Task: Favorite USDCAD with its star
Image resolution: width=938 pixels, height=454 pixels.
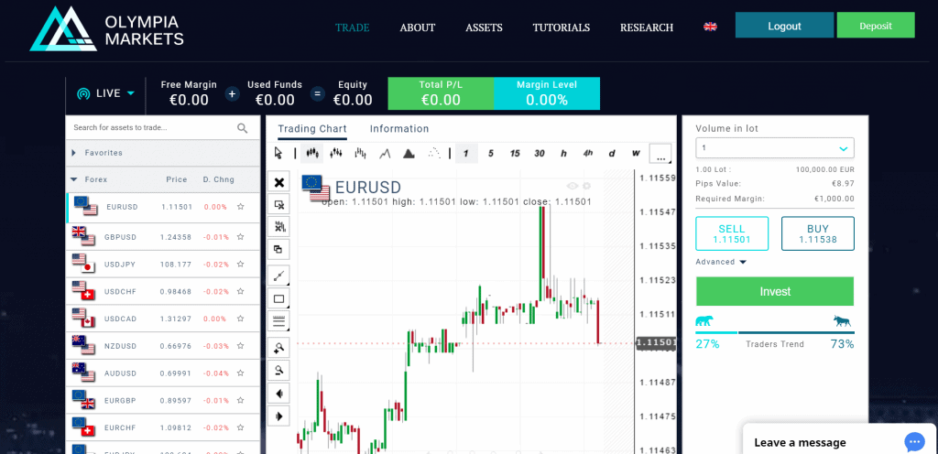Action: pyautogui.click(x=241, y=319)
